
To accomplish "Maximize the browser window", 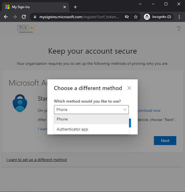I will [166, 4].
